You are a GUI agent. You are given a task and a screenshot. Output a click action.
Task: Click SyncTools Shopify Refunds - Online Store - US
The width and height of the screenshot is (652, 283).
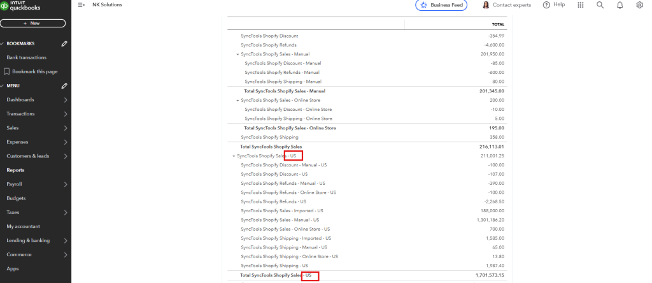click(288, 192)
